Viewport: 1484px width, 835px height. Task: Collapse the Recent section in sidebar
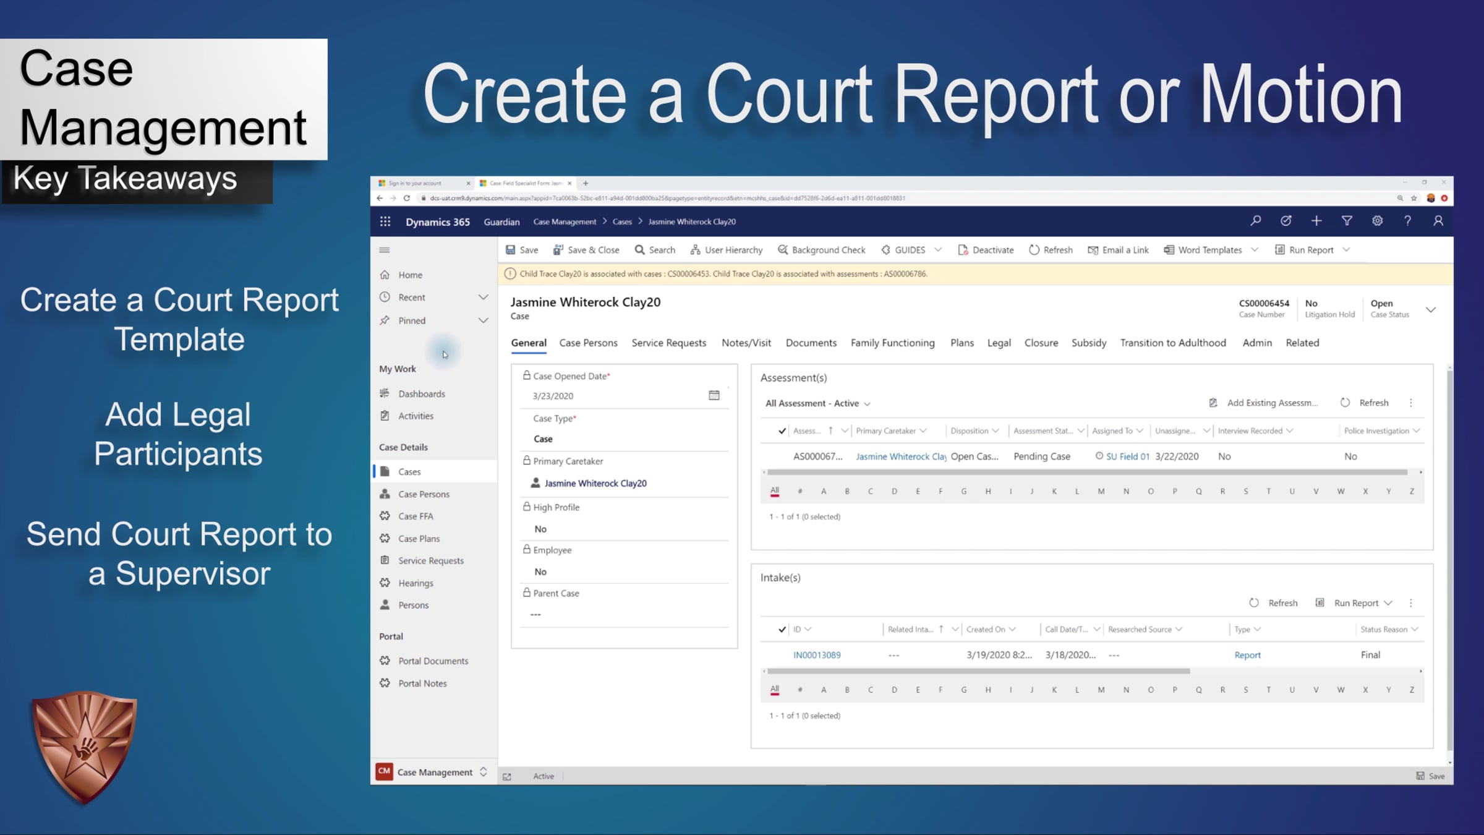484,297
